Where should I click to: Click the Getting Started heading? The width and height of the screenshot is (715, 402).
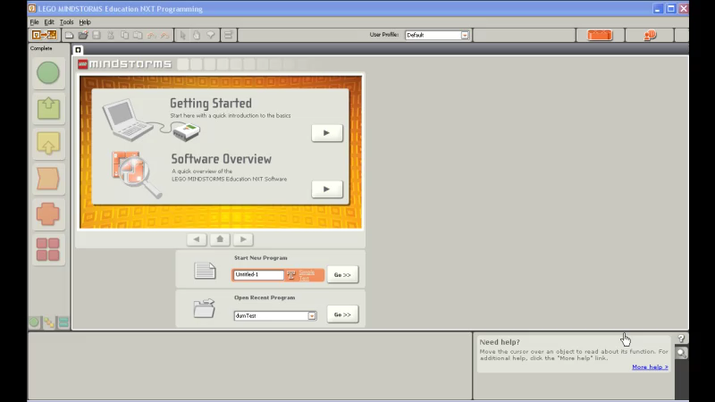[211, 104]
